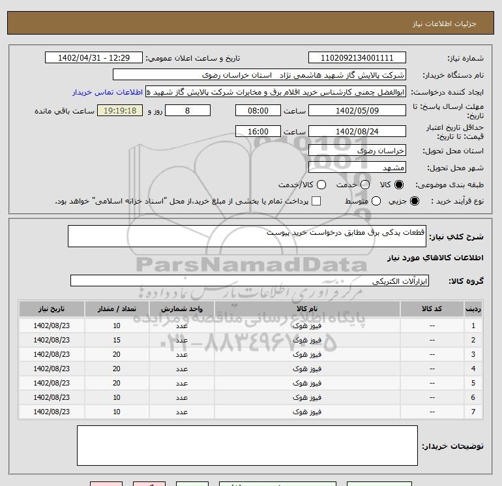The height and width of the screenshot is (486, 502).
Task: Click the delivery city field مشهد
Action: pyautogui.click(x=357, y=167)
